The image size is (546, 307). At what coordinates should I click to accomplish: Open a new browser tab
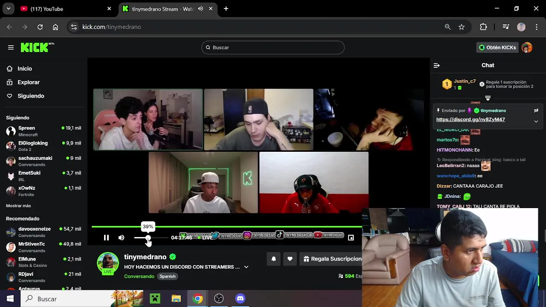[226, 9]
